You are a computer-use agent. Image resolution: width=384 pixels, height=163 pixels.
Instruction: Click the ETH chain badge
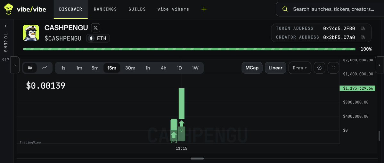[98, 38]
